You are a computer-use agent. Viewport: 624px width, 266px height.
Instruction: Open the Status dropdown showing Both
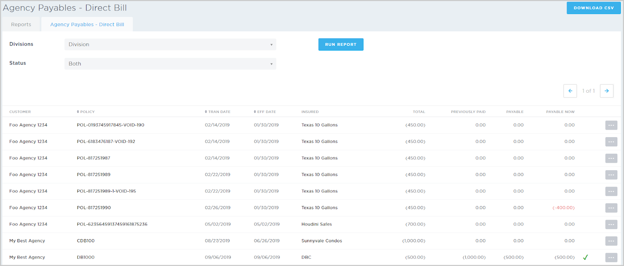pyautogui.click(x=170, y=64)
